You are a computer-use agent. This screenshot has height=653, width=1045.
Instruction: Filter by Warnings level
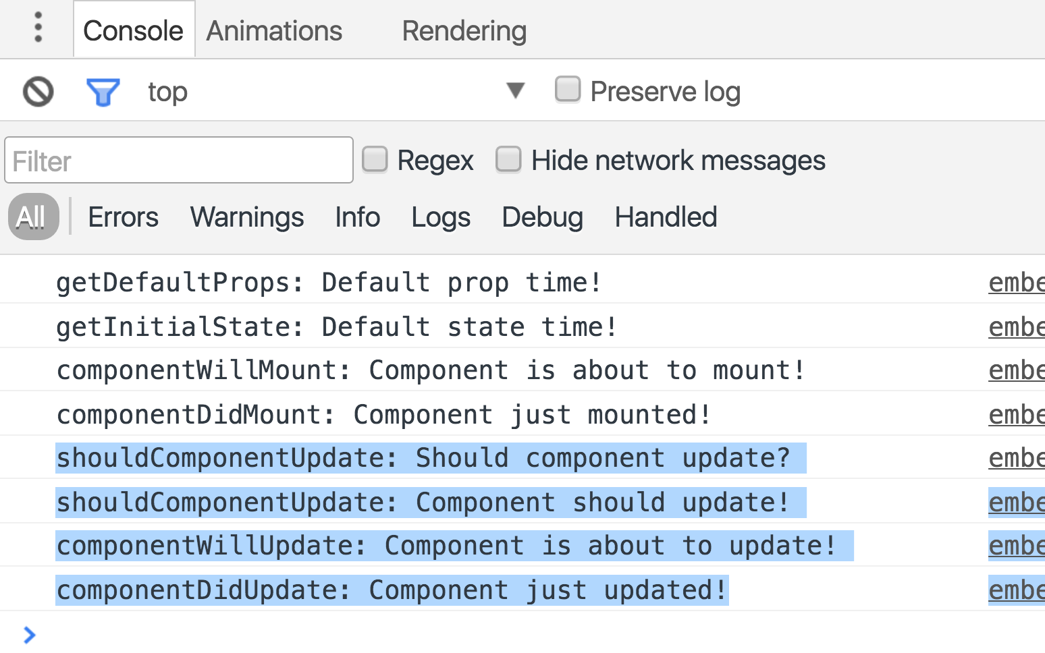(247, 217)
